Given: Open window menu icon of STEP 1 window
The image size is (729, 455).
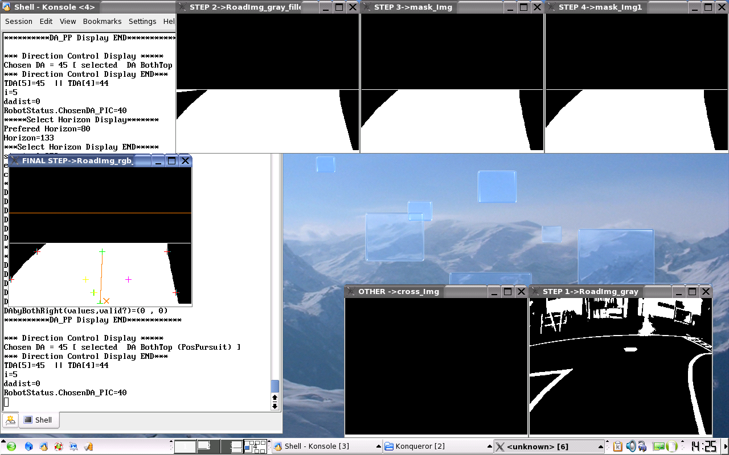Looking at the screenshot, I should click(536, 291).
